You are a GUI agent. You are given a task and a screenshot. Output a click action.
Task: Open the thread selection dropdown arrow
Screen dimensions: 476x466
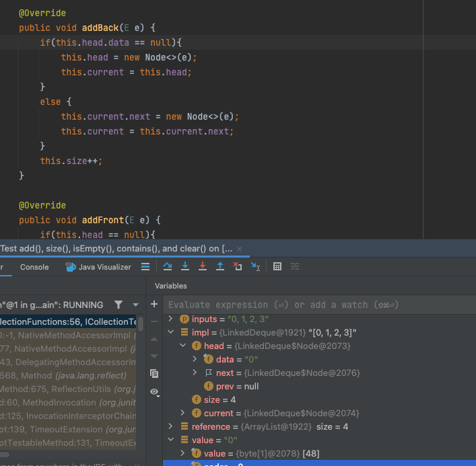pos(135,305)
